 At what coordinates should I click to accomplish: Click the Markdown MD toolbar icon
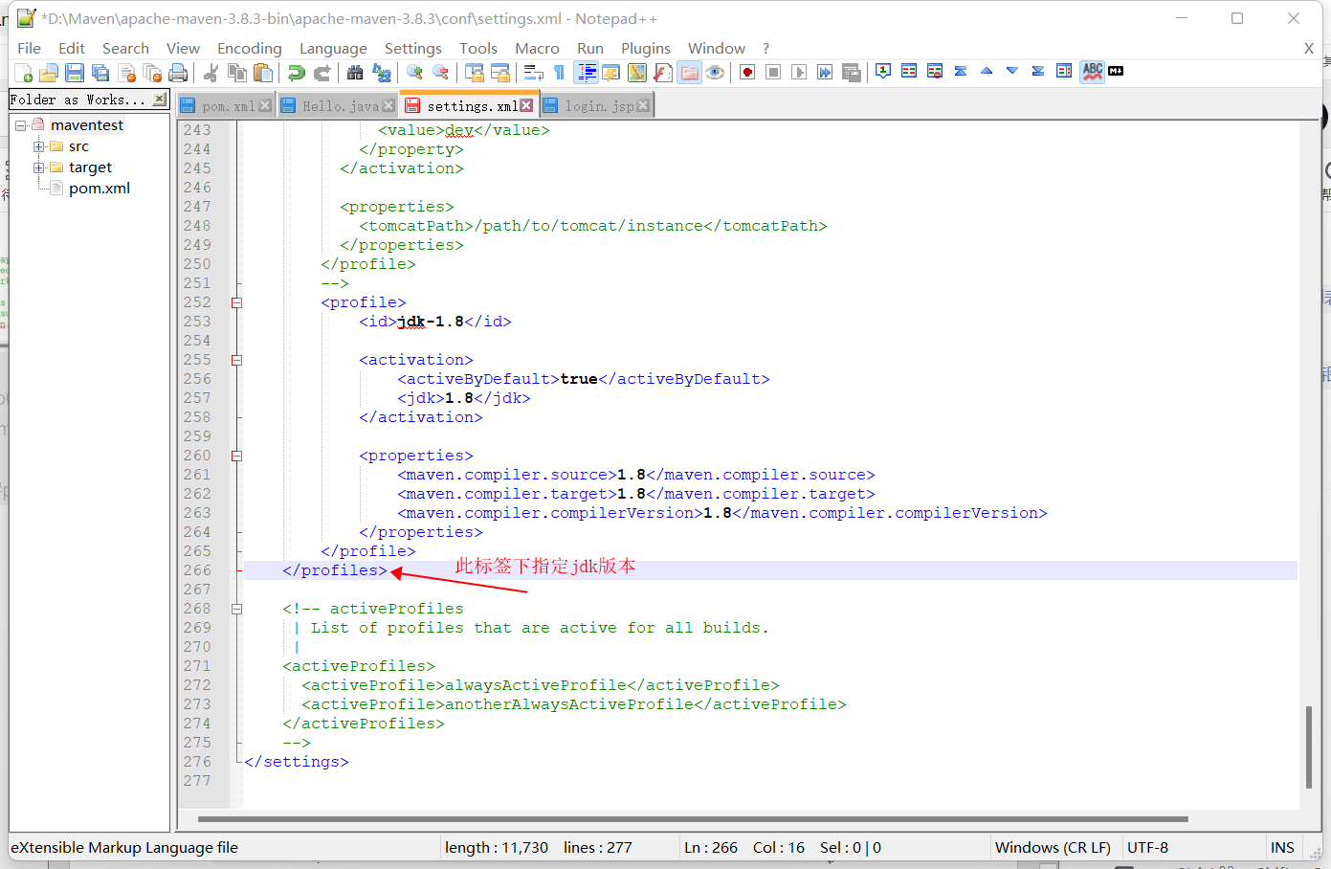pyautogui.click(x=1116, y=71)
